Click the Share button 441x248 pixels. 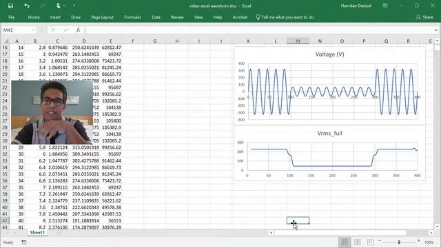424,17
